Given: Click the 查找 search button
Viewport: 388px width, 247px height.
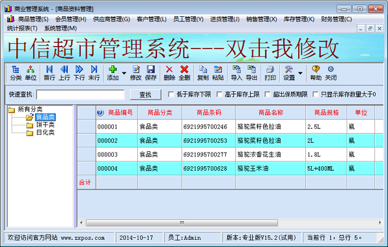Looking at the screenshot, I should tap(145, 94).
